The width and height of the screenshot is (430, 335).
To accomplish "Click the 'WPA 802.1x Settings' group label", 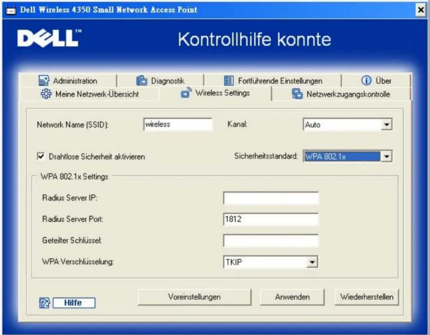I will tap(74, 176).
